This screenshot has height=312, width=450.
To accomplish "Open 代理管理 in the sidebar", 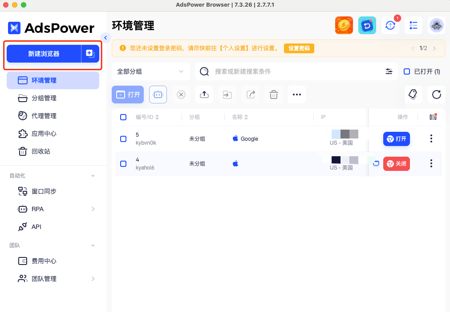I will (53, 116).
